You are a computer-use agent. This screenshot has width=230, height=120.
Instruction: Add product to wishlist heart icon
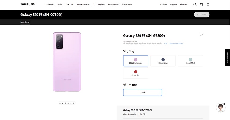coord(201,35)
